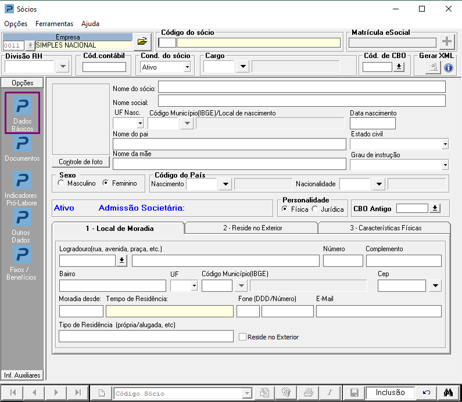
Task: Tick the Reside no Exterior checkbox
Action: tap(242, 336)
